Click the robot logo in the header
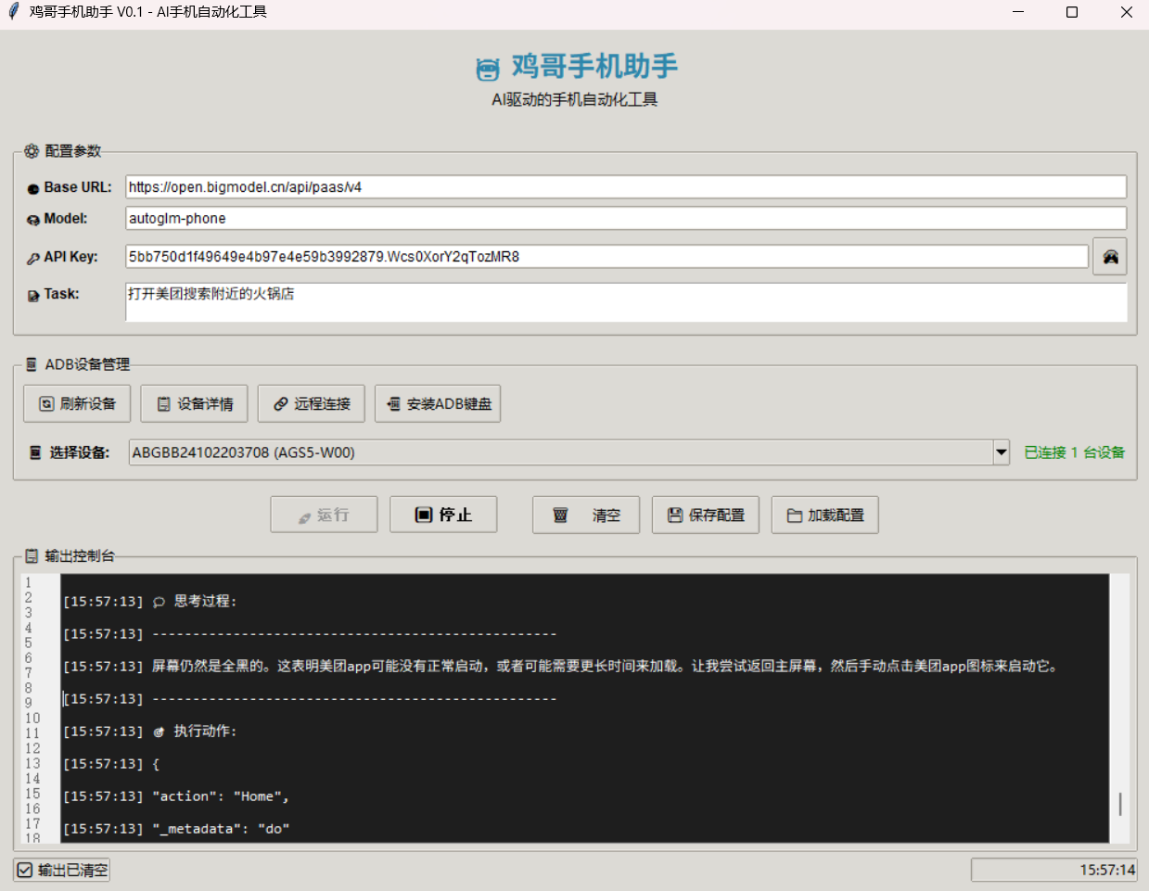The width and height of the screenshot is (1149, 891). coord(488,69)
